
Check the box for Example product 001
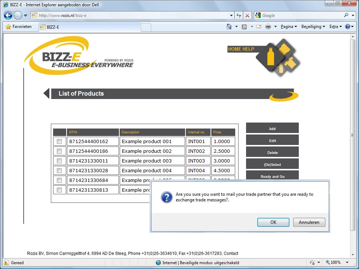pyautogui.click(x=59, y=141)
